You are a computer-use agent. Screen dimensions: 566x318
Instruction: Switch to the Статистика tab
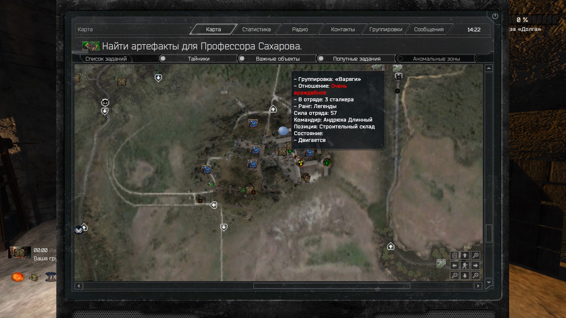(256, 29)
